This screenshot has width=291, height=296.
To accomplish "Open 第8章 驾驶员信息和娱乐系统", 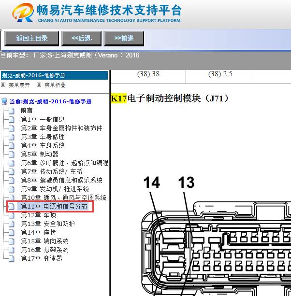I will tap(61, 180).
